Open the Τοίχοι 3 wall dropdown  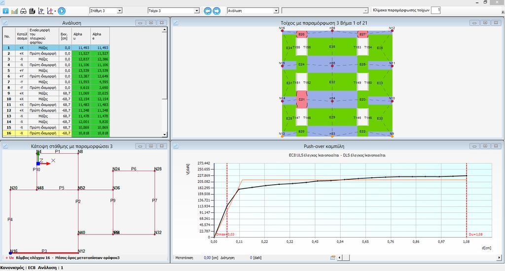197,11
